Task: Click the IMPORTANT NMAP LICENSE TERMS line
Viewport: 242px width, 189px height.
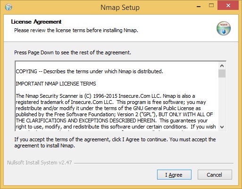Action: pyautogui.click(x=56, y=84)
